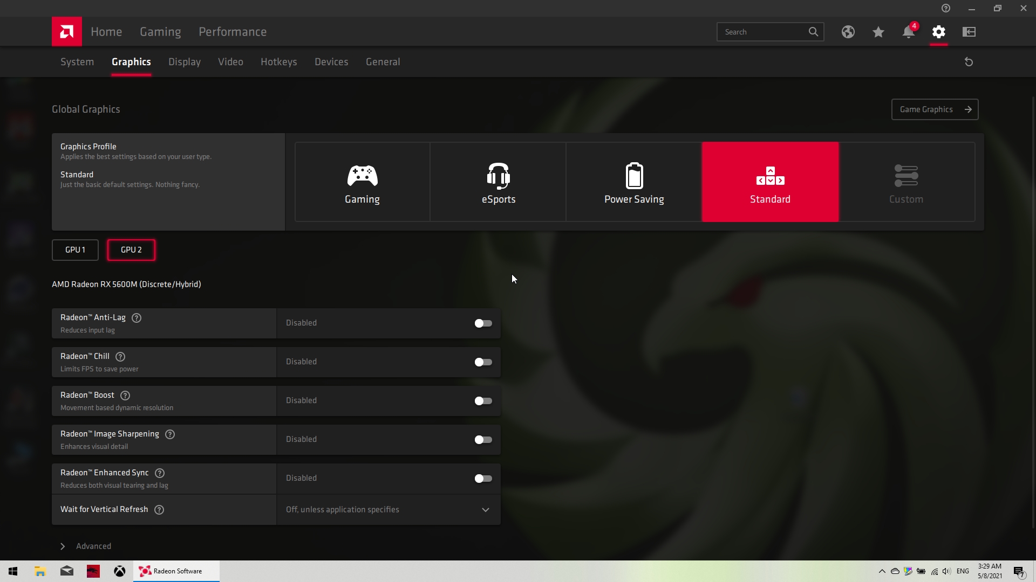Toggle the sidebar panel icon
1036x582 pixels.
pyautogui.click(x=969, y=32)
